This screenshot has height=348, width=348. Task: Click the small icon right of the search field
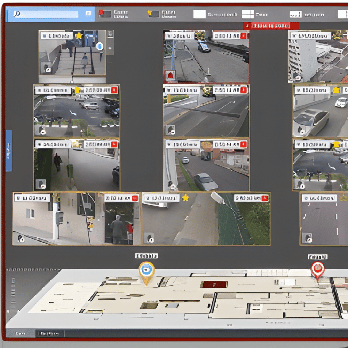[88, 14]
